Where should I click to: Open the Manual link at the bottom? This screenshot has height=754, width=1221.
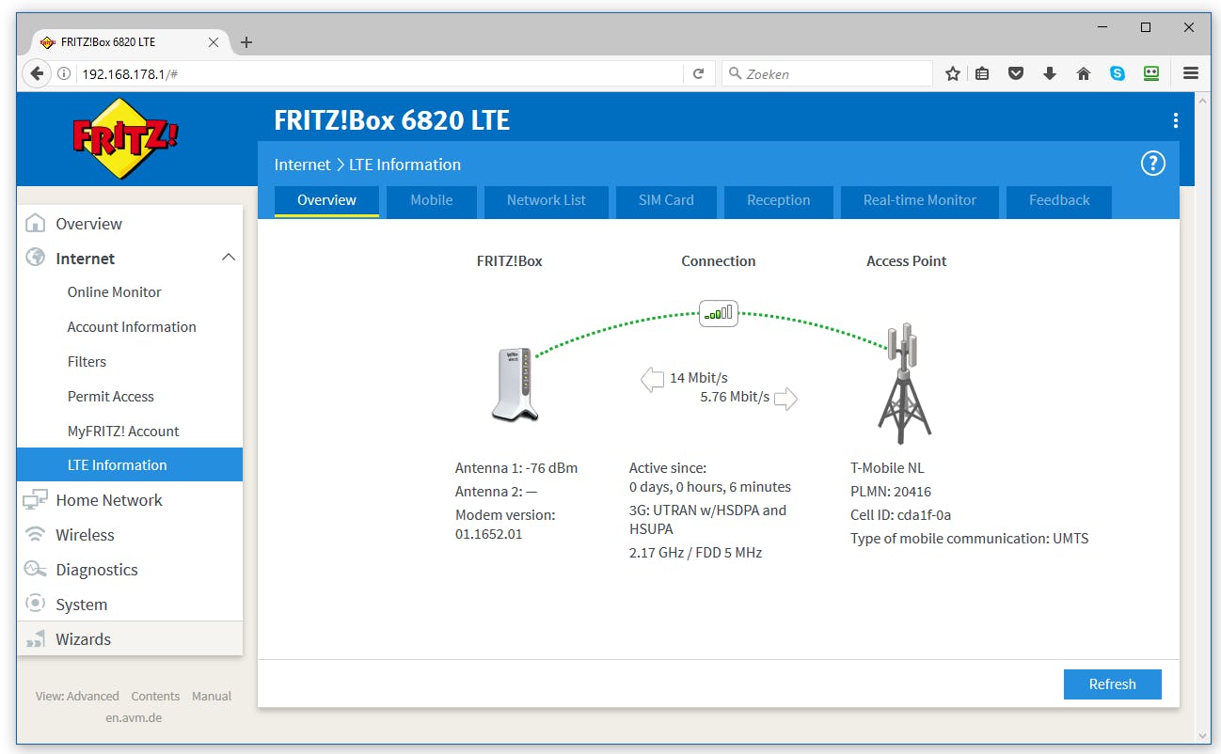[211, 696]
